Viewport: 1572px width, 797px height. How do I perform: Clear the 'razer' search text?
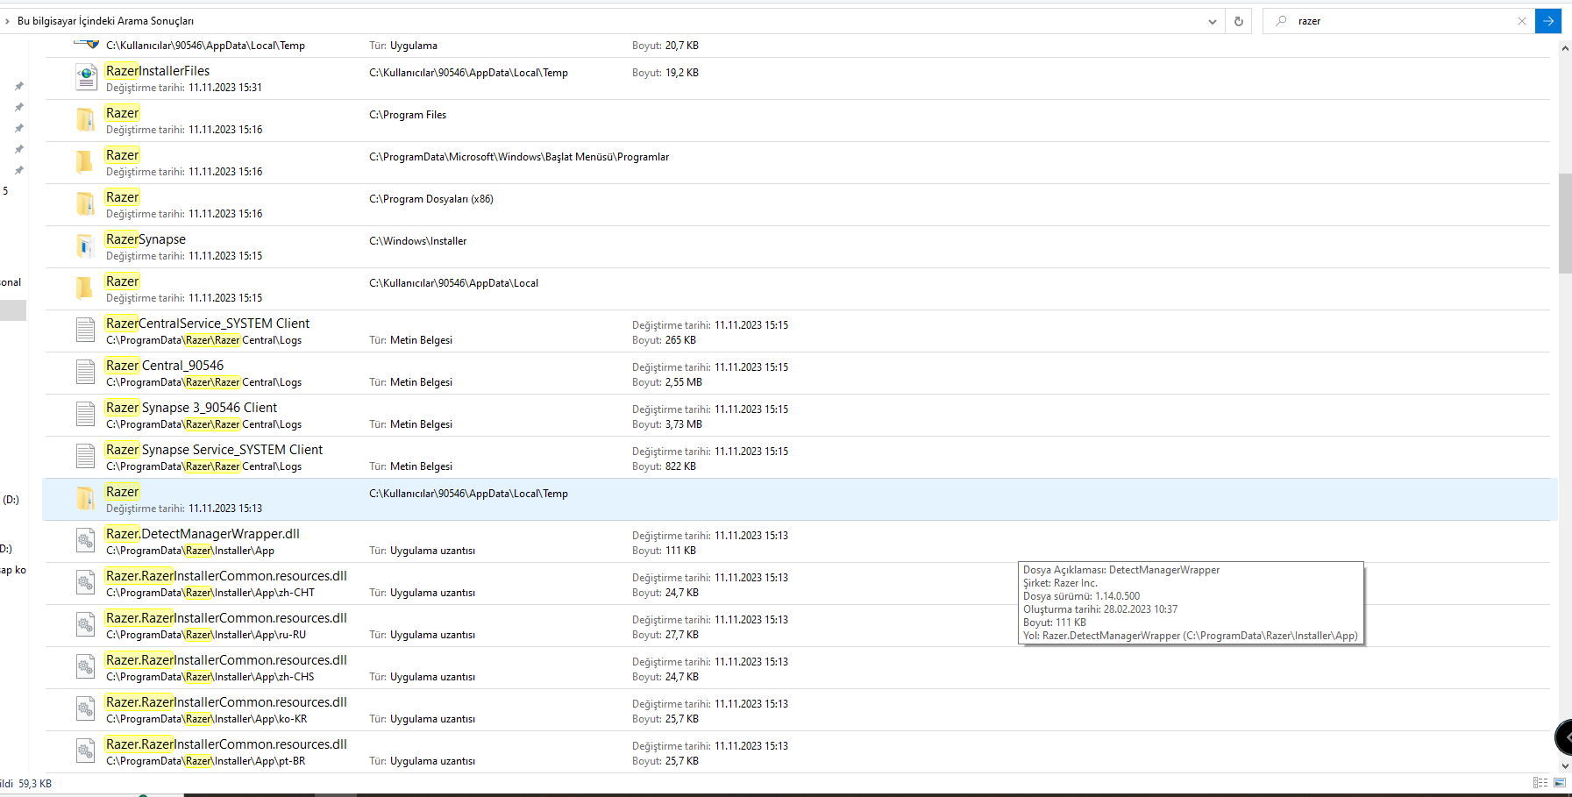click(x=1522, y=21)
